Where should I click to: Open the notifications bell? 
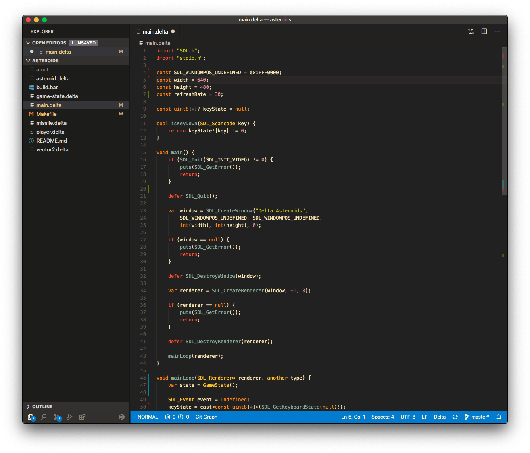499,417
